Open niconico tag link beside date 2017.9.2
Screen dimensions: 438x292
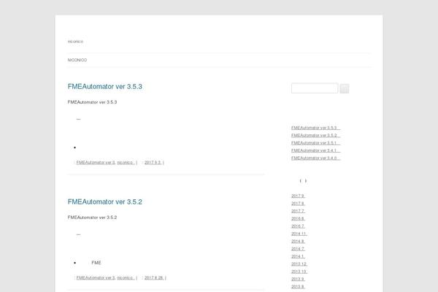(126, 163)
